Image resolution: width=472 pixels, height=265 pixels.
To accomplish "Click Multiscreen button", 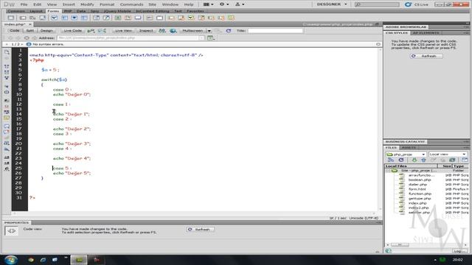I will pos(192,31).
